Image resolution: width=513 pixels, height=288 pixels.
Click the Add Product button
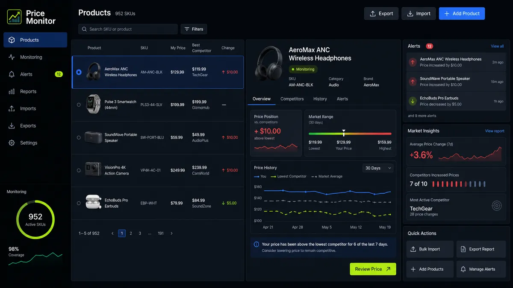(462, 13)
